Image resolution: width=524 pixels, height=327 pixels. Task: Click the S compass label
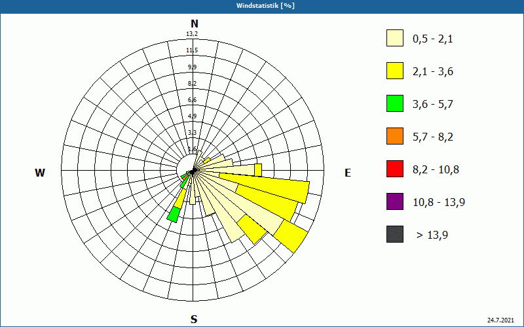coord(194,319)
